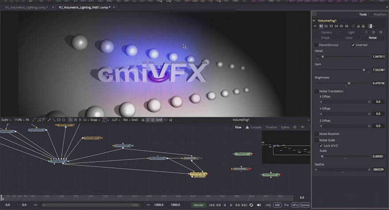The width and height of the screenshot is (389, 210).
Task: Toggle the 1:1 view button
Action: [166, 120]
